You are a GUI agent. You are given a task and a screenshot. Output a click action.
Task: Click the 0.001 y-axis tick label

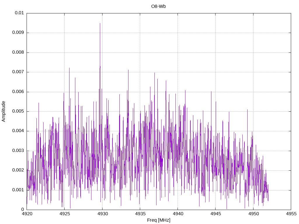(18, 190)
